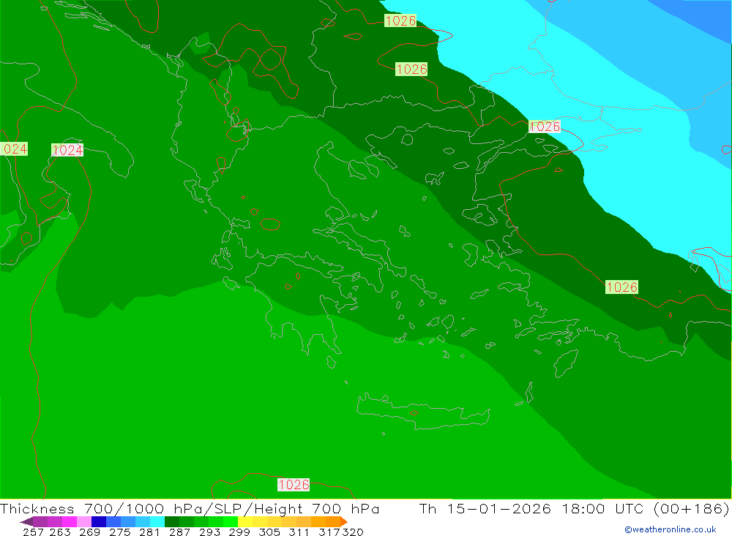Select the cyan legend color swatch

click(157, 521)
